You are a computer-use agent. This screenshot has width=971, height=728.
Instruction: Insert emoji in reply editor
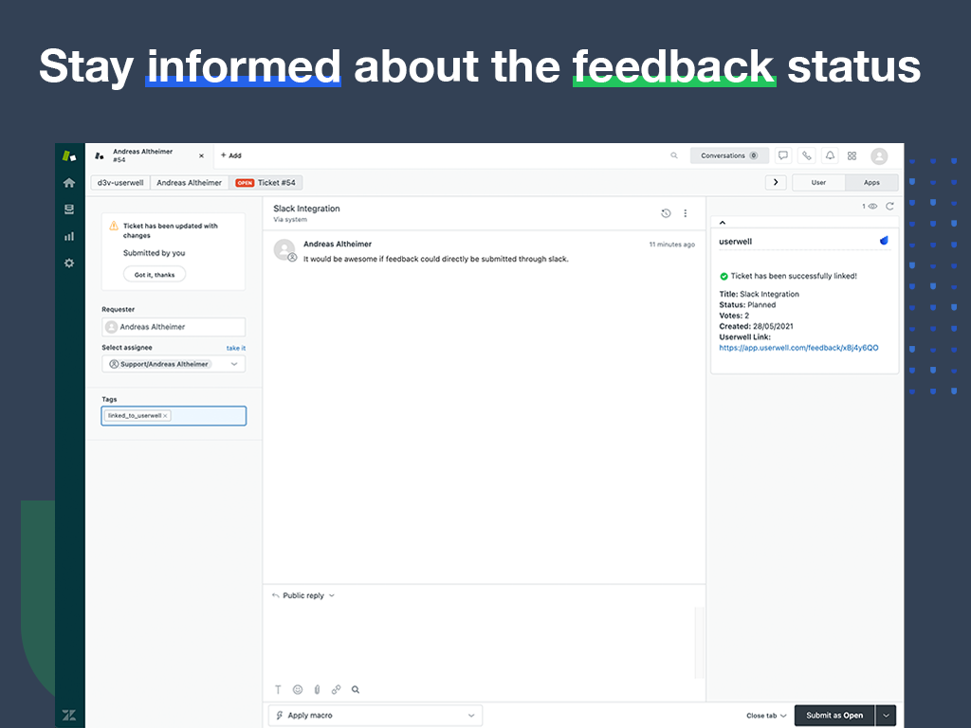point(297,690)
